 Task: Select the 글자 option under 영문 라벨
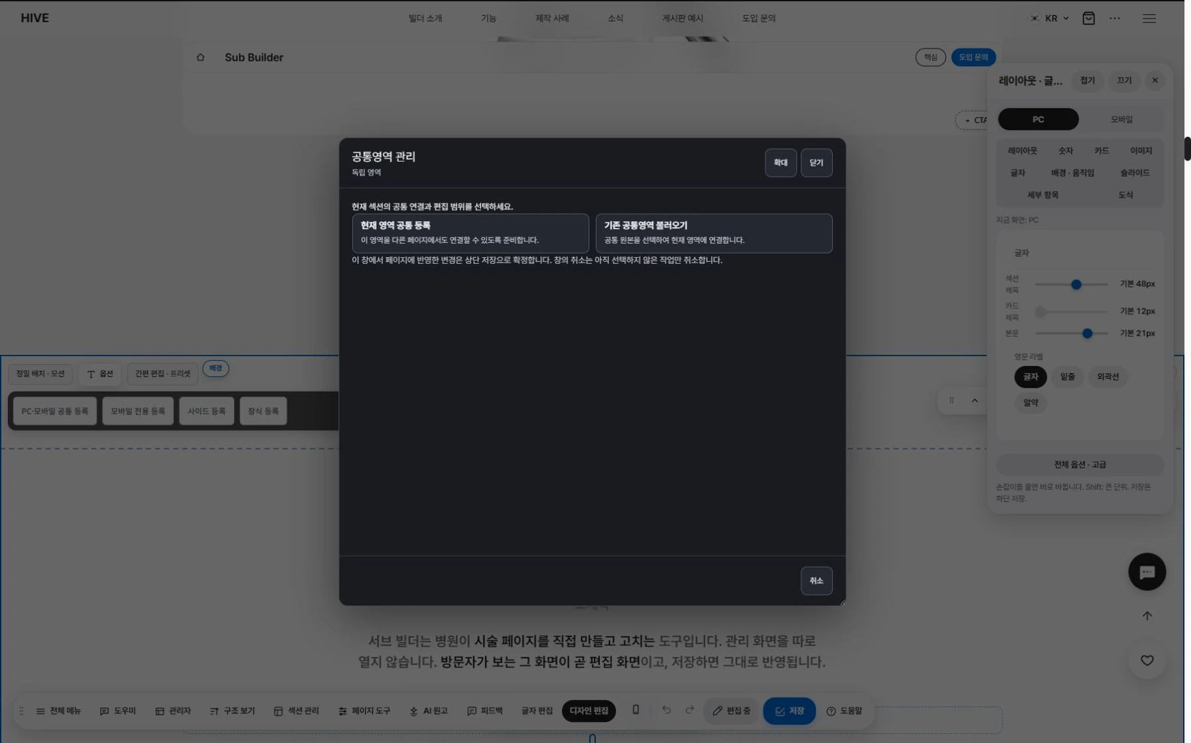coord(1031,376)
